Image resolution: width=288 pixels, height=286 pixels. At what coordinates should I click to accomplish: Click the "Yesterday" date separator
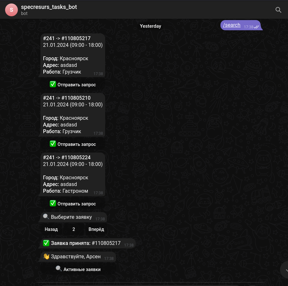150,26
